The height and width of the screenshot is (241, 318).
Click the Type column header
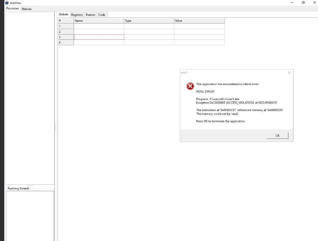[149, 21]
